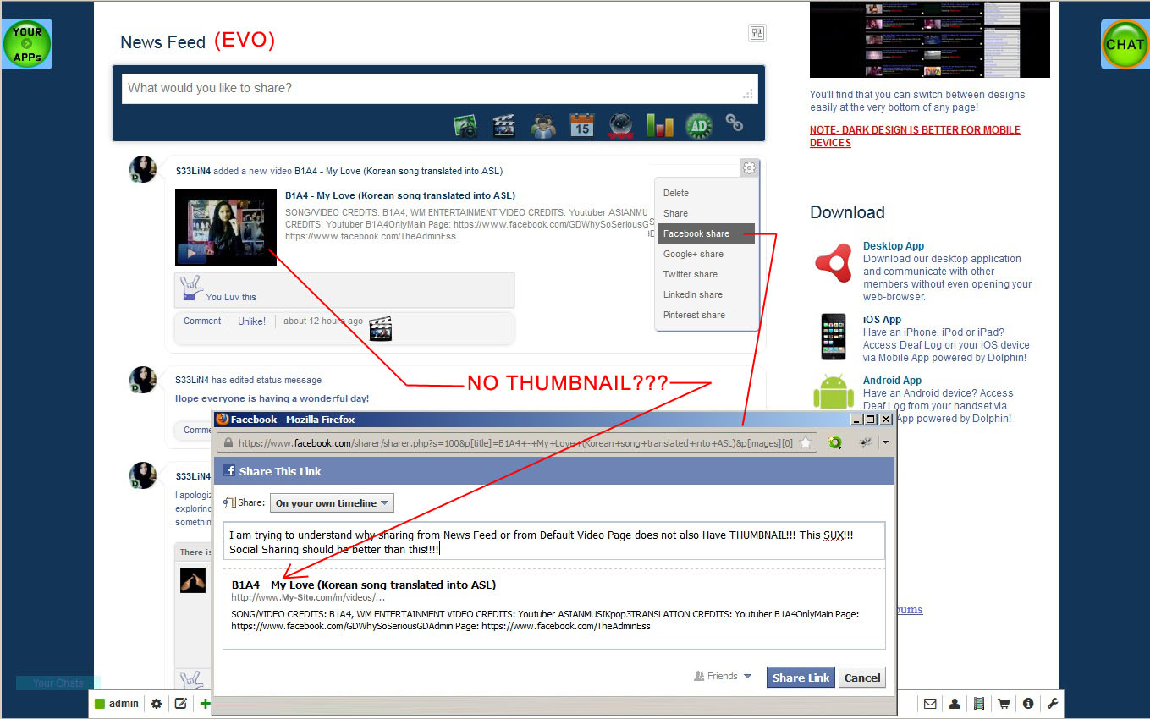Click Comment under the B1A4 video post

click(x=202, y=321)
